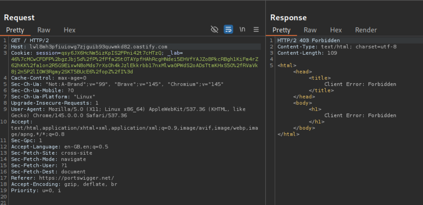Image resolution: width=423 pixels, height=205 pixels.
Task: Click the HTTP/2 403 Forbidden status line
Action: tap(308, 40)
